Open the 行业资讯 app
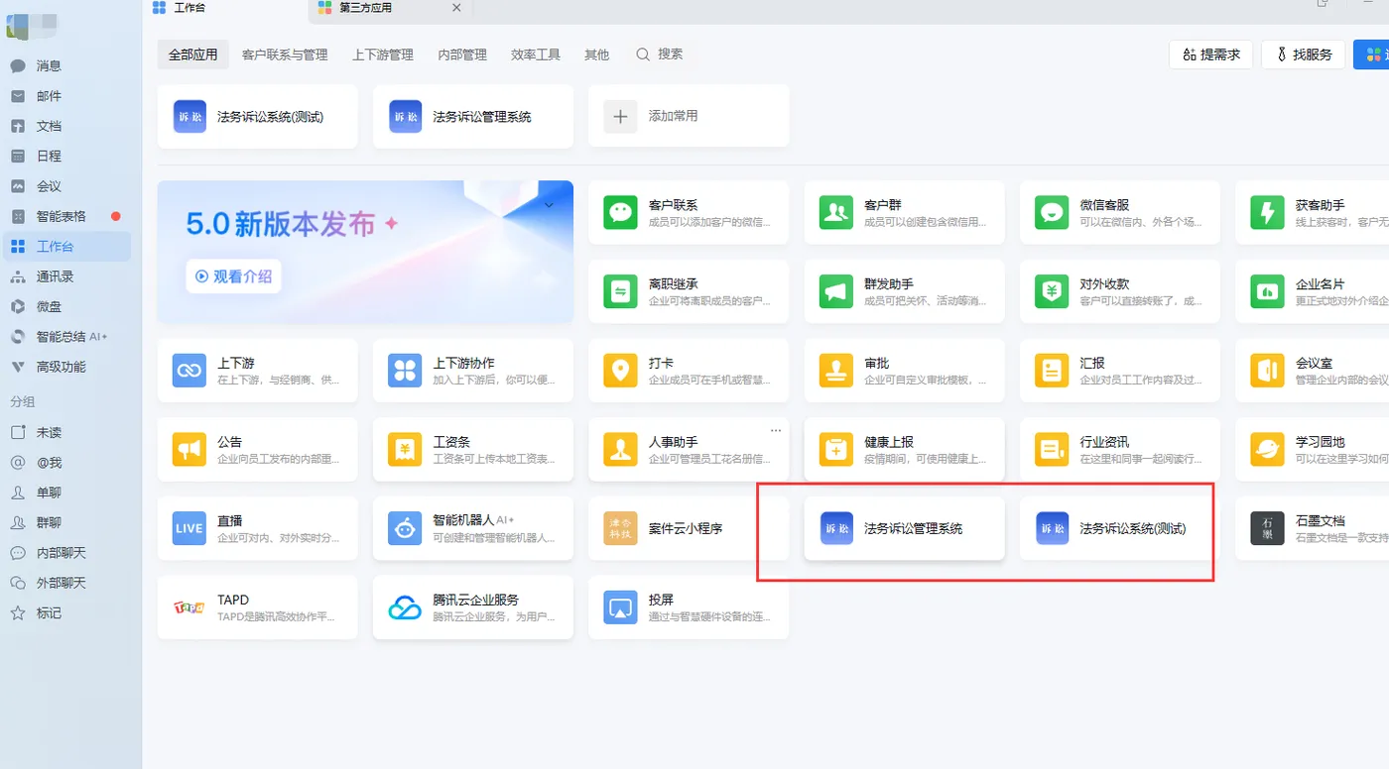Viewport: 1389px width, 769px height. (x=1120, y=449)
